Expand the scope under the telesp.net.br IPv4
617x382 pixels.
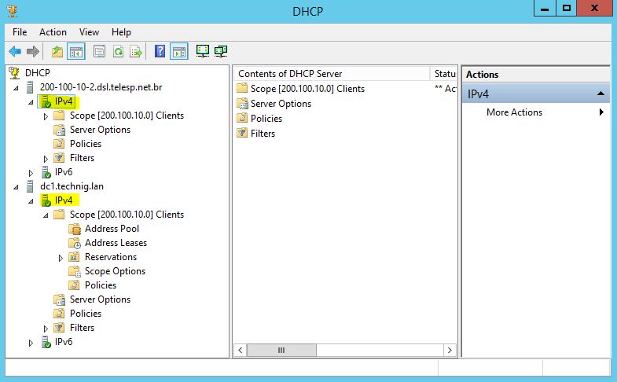46,116
